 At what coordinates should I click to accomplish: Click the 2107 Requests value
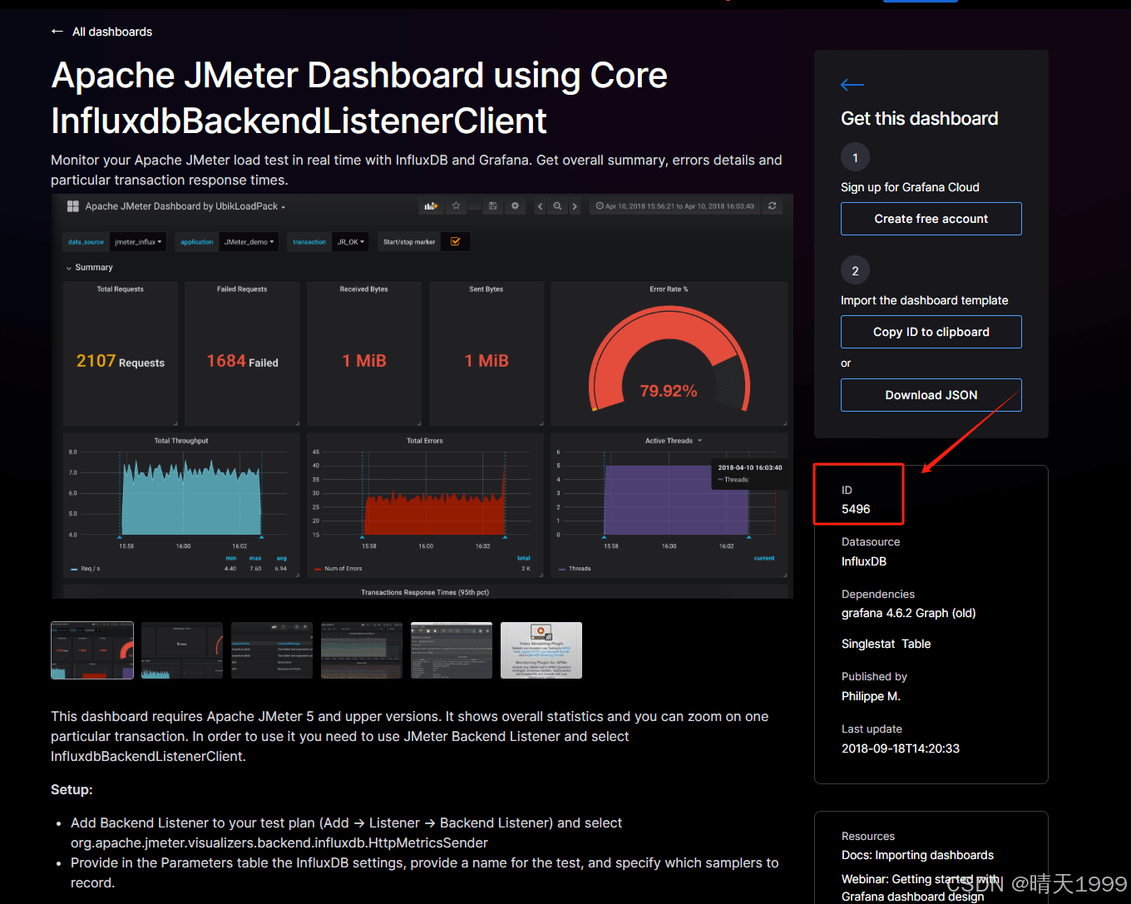(x=121, y=361)
